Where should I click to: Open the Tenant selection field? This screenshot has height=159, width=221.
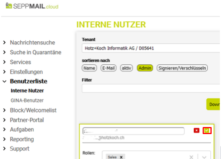tap(151, 48)
